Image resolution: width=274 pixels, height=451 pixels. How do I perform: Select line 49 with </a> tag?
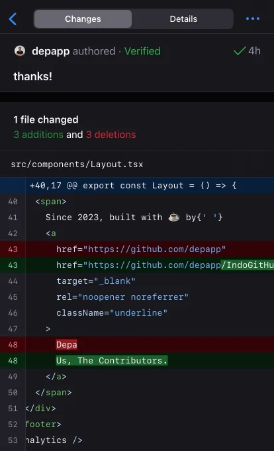pos(137,377)
